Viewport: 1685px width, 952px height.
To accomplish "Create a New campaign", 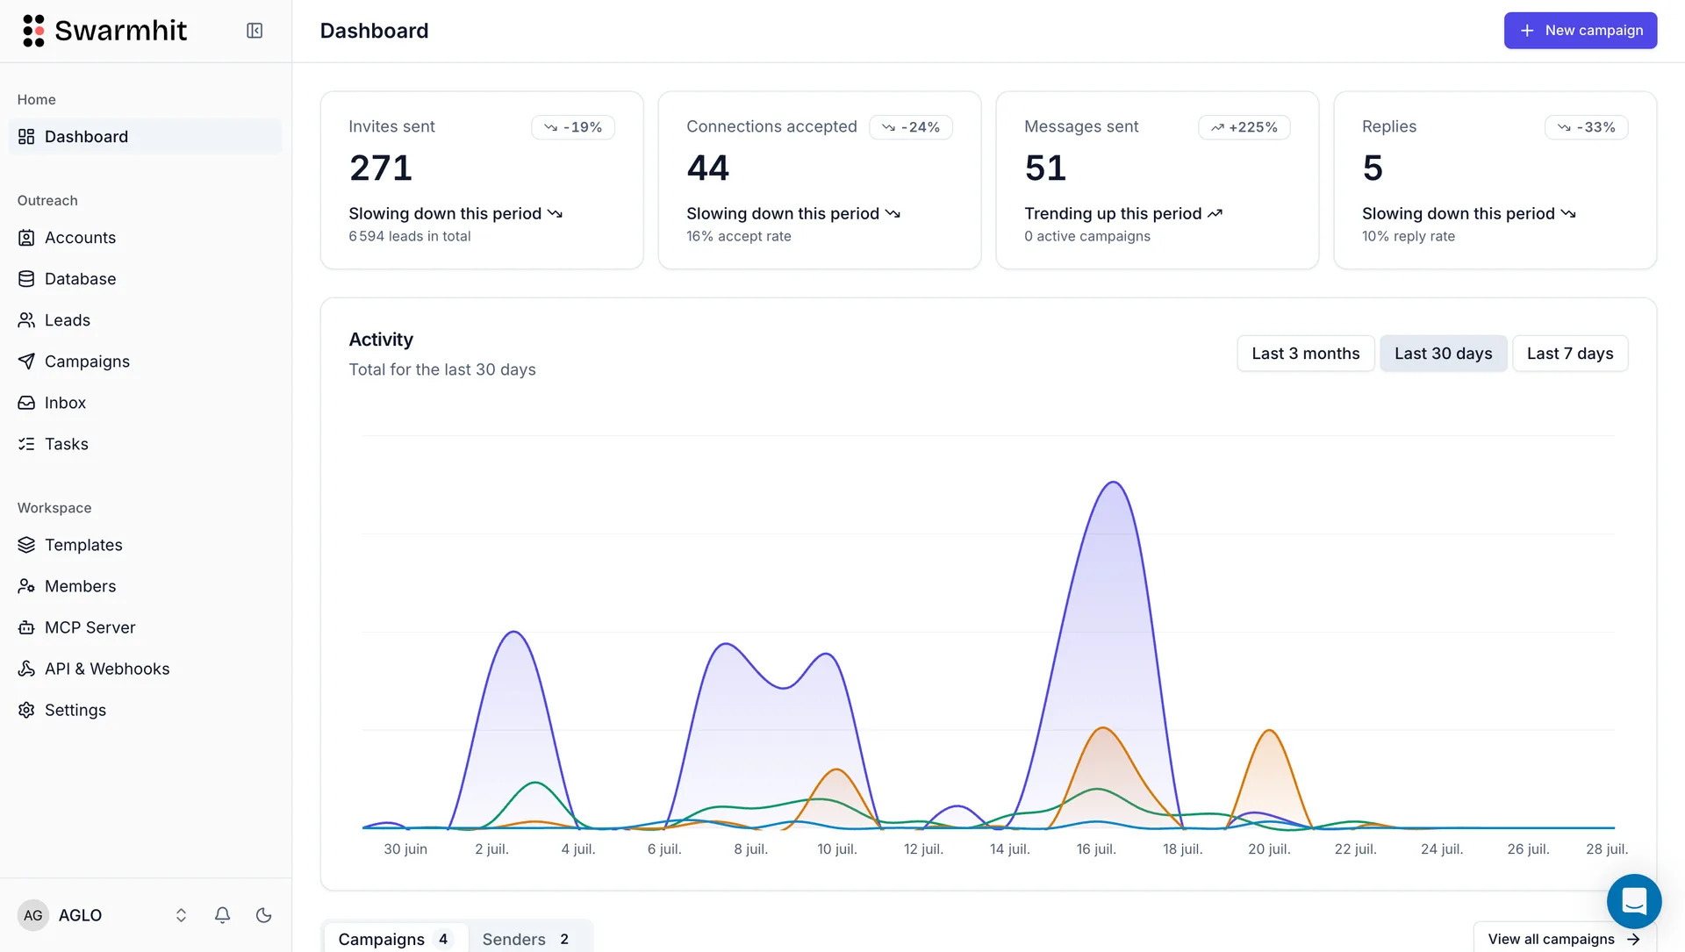I will pos(1581,31).
